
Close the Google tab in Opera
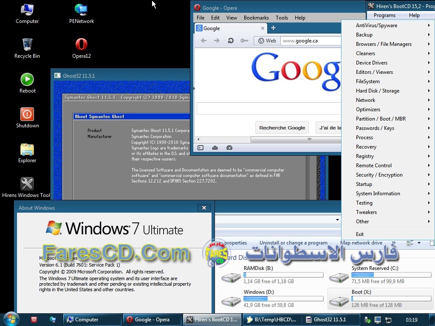(x=263, y=28)
